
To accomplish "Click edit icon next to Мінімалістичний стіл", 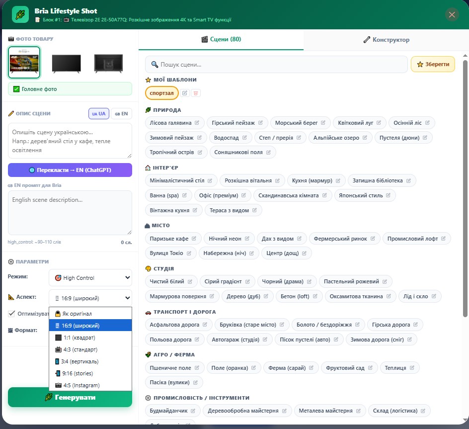I will coord(210,181).
